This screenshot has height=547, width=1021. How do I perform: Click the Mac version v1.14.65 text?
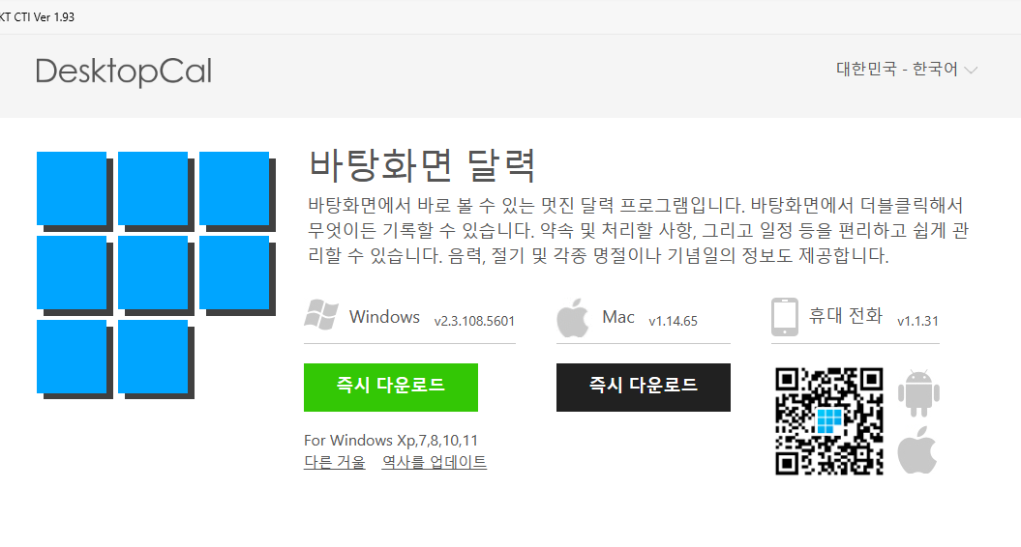[x=674, y=321]
